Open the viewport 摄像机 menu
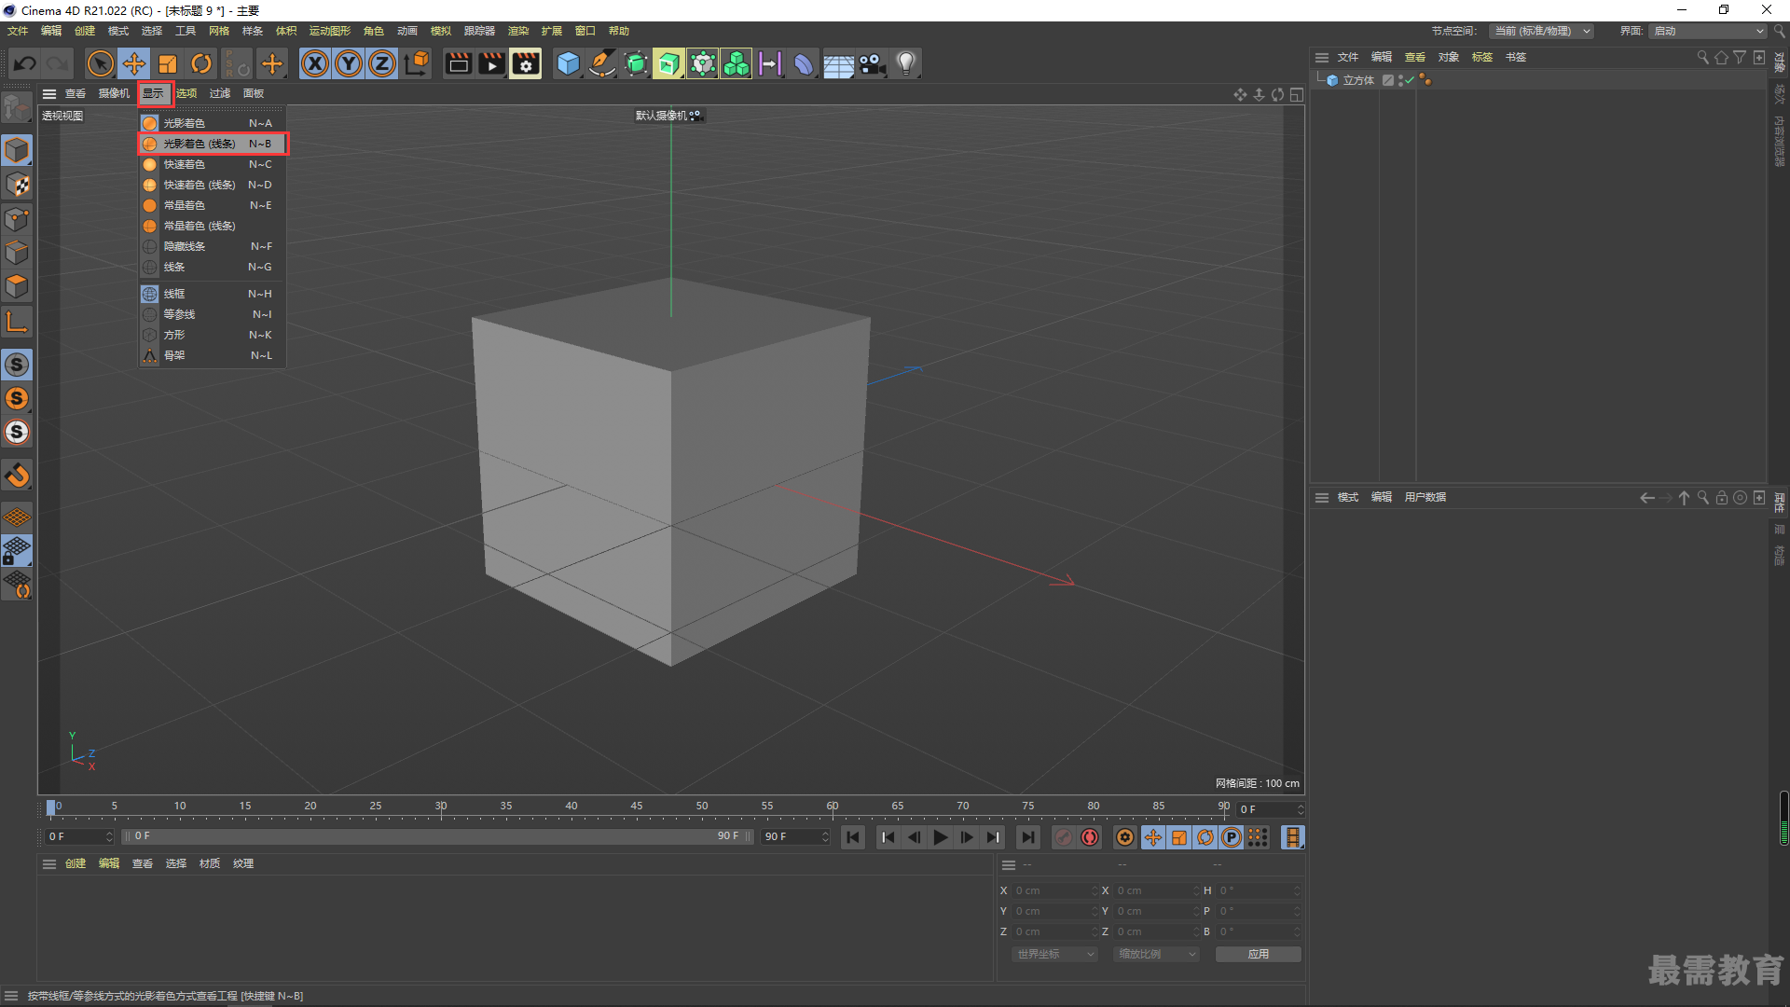This screenshot has width=1790, height=1007. pos(114,93)
